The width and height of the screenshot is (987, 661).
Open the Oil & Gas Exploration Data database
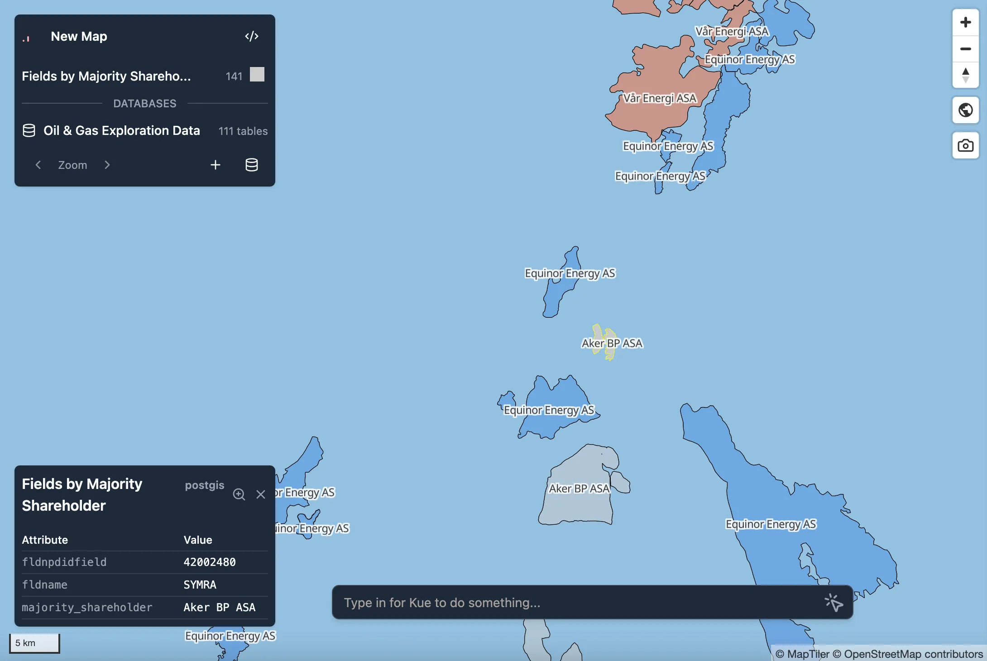[x=145, y=130]
